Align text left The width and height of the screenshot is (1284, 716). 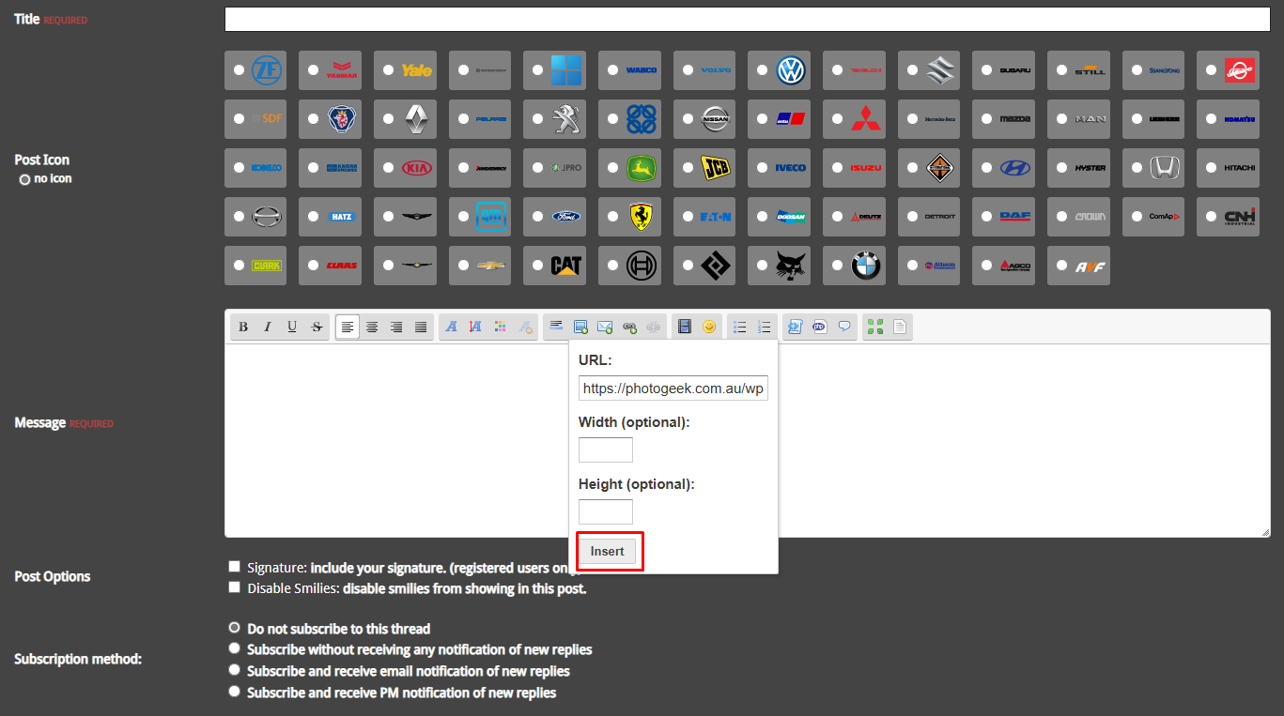pyautogui.click(x=348, y=327)
